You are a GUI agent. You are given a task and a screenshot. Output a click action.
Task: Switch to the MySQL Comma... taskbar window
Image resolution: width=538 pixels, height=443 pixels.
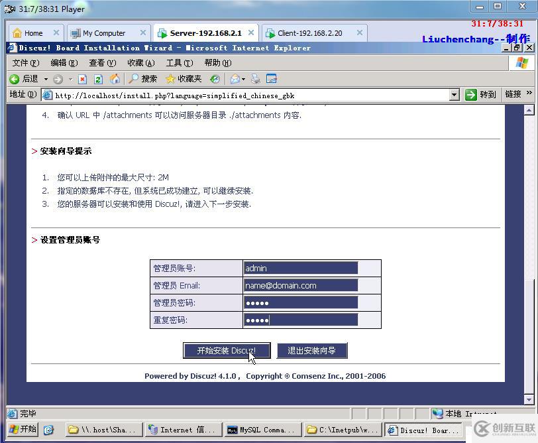coord(263,430)
